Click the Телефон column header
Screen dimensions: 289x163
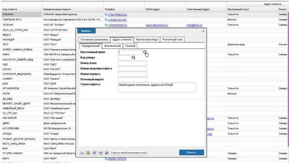click(110, 9)
